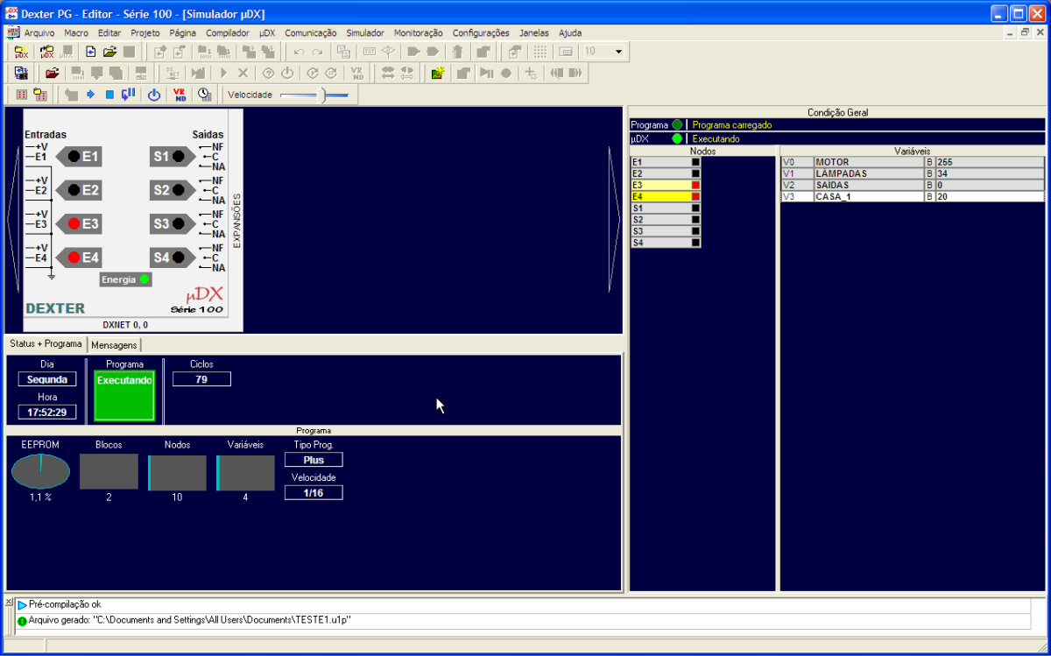This screenshot has height=656, width=1051.
Task: Click the Ciclos counter showing 79
Action: (x=201, y=379)
